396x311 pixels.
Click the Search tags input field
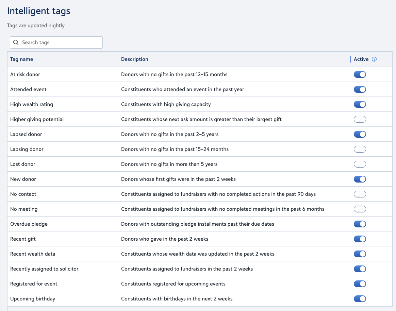click(60, 42)
